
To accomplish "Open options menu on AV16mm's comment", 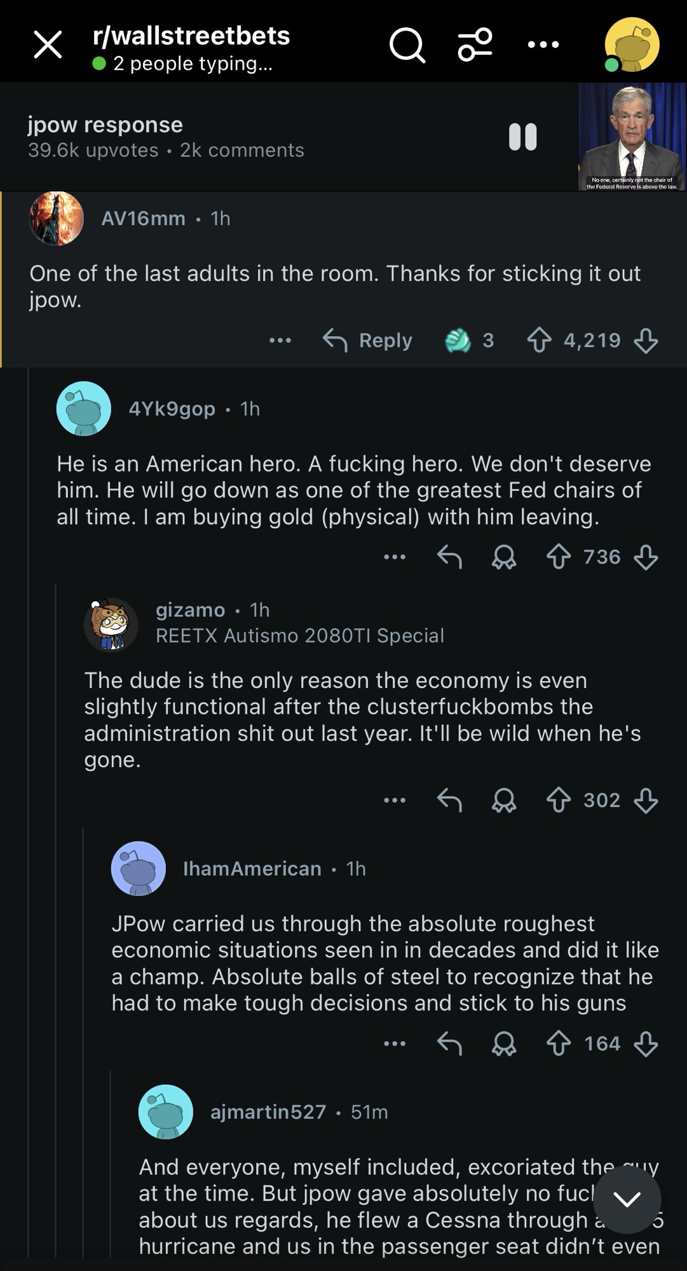I will 280,340.
